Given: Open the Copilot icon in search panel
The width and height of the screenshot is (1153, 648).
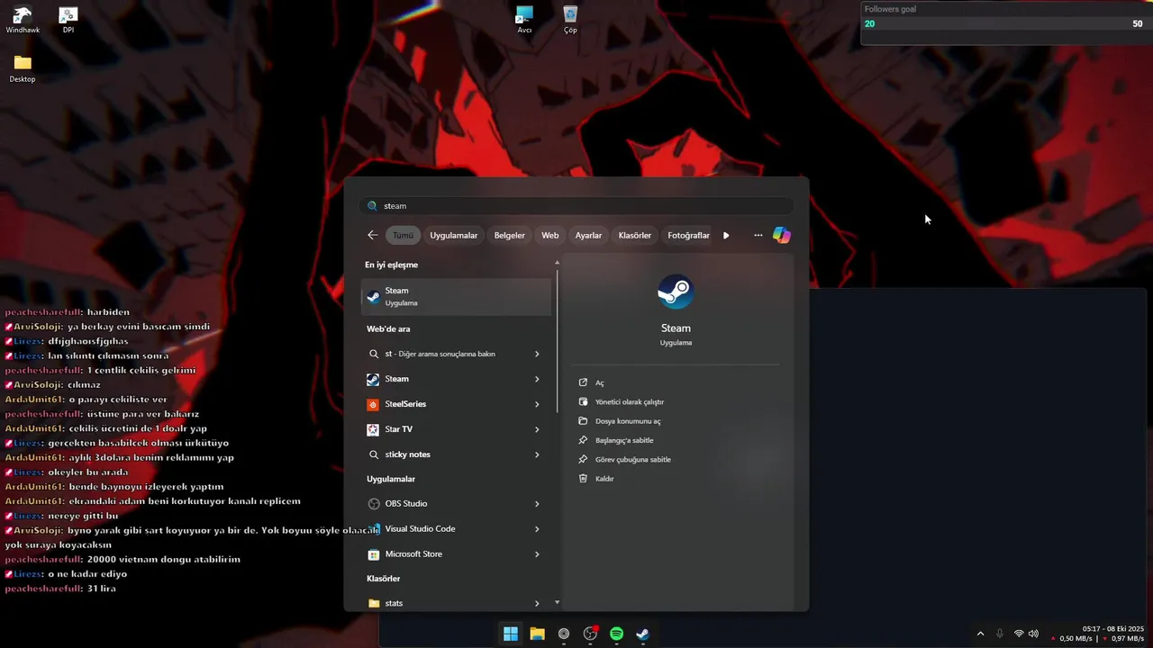Looking at the screenshot, I should [782, 235].
